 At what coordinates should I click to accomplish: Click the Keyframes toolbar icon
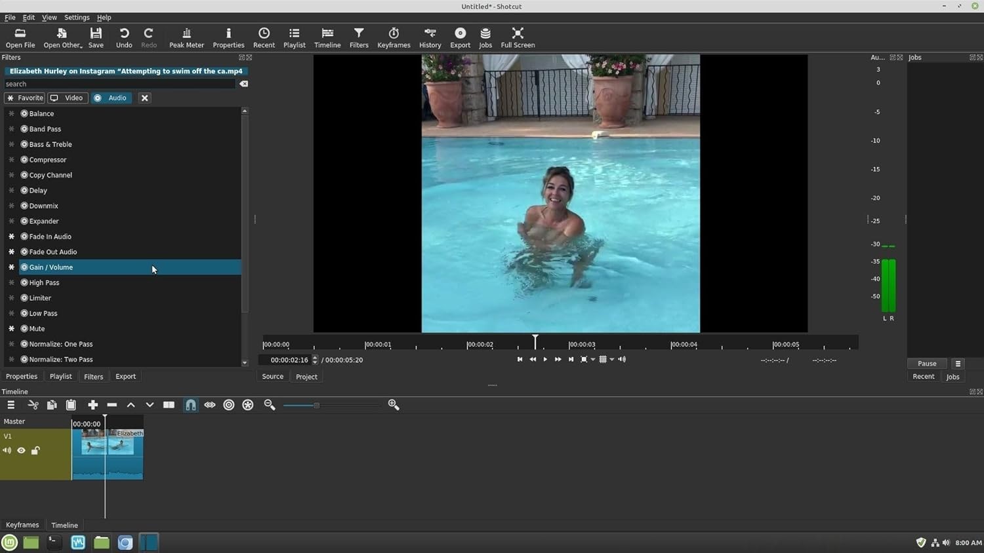tap(394, 38)
